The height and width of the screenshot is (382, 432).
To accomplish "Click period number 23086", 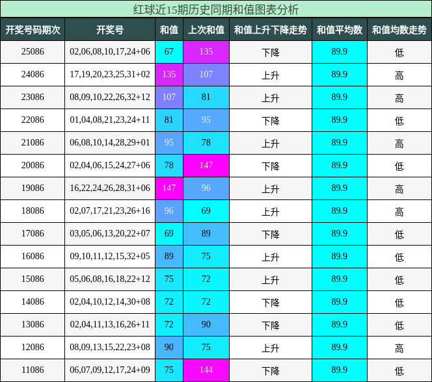I will [33, 97].
